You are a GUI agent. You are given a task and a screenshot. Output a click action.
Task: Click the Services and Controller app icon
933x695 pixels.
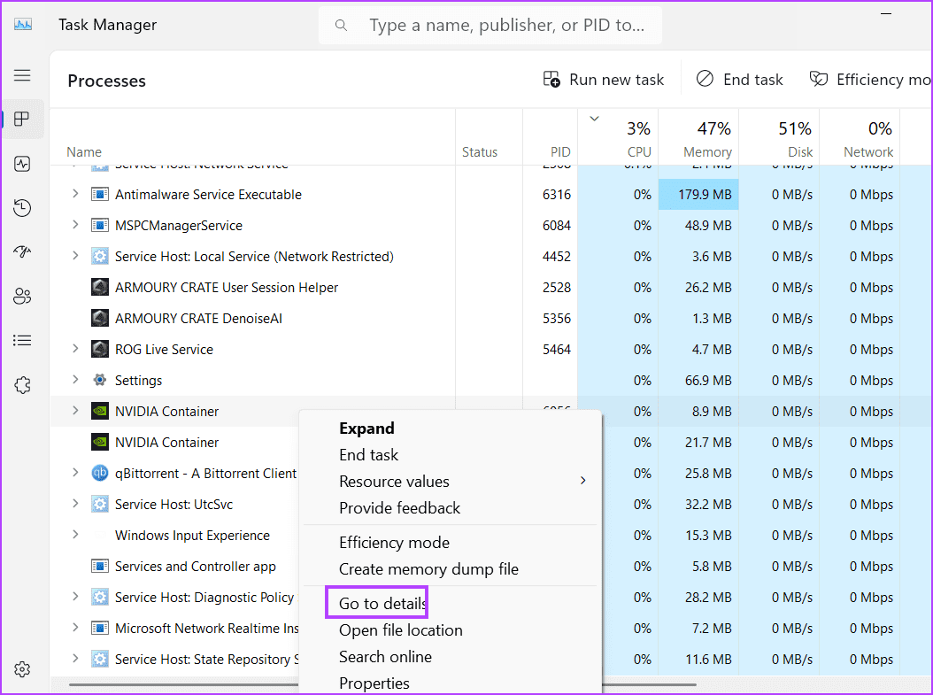click(100, 566)
